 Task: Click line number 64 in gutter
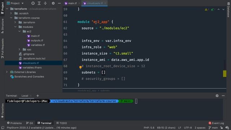click(65, 41)
